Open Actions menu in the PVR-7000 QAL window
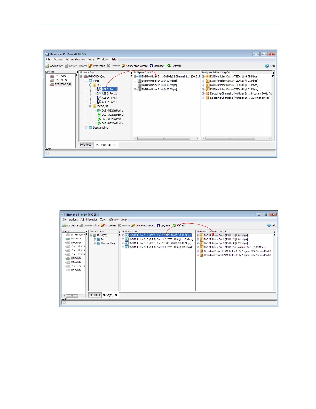 point(58,59)
